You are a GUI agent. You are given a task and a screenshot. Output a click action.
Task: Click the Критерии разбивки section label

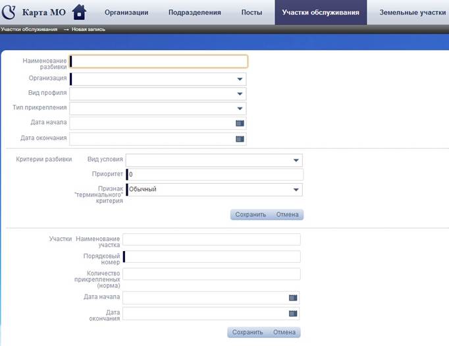pos(44,159)
